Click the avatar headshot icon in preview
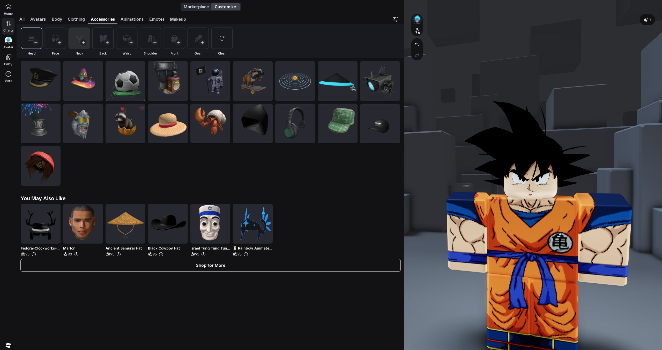Image resolution: width=662 pixels, height=350 pixels. pos(417,19)
